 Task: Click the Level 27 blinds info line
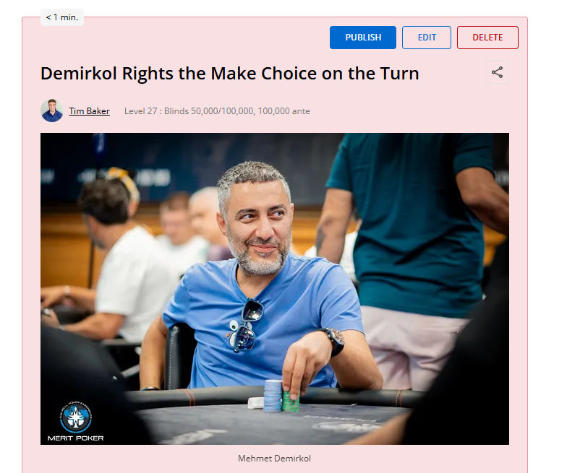pos(217,111)
